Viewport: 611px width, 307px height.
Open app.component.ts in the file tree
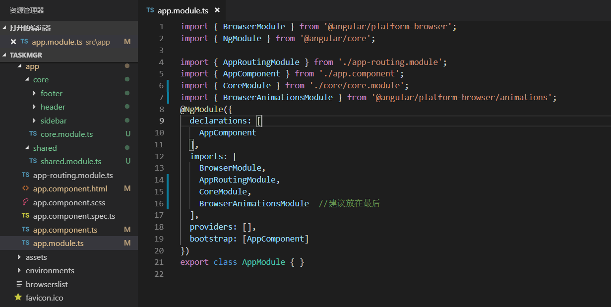[65, 230]
